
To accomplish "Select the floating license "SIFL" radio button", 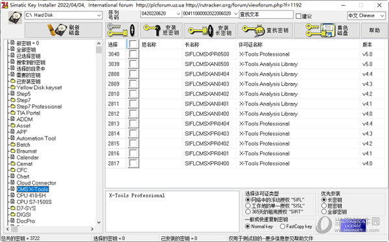I will [x=248, y=200].
